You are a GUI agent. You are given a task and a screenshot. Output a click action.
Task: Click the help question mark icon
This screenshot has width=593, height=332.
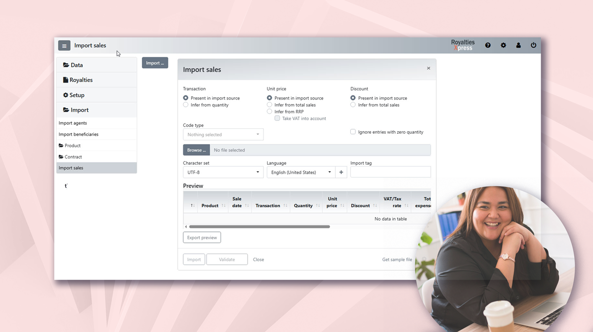pos(488,45)
